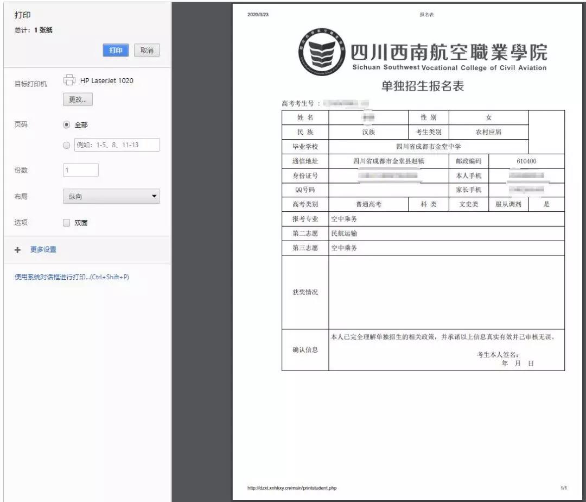This screenshot has height=502, width=586.
Task: Click the 1/1 page number in preview
Action: [564, 488]
